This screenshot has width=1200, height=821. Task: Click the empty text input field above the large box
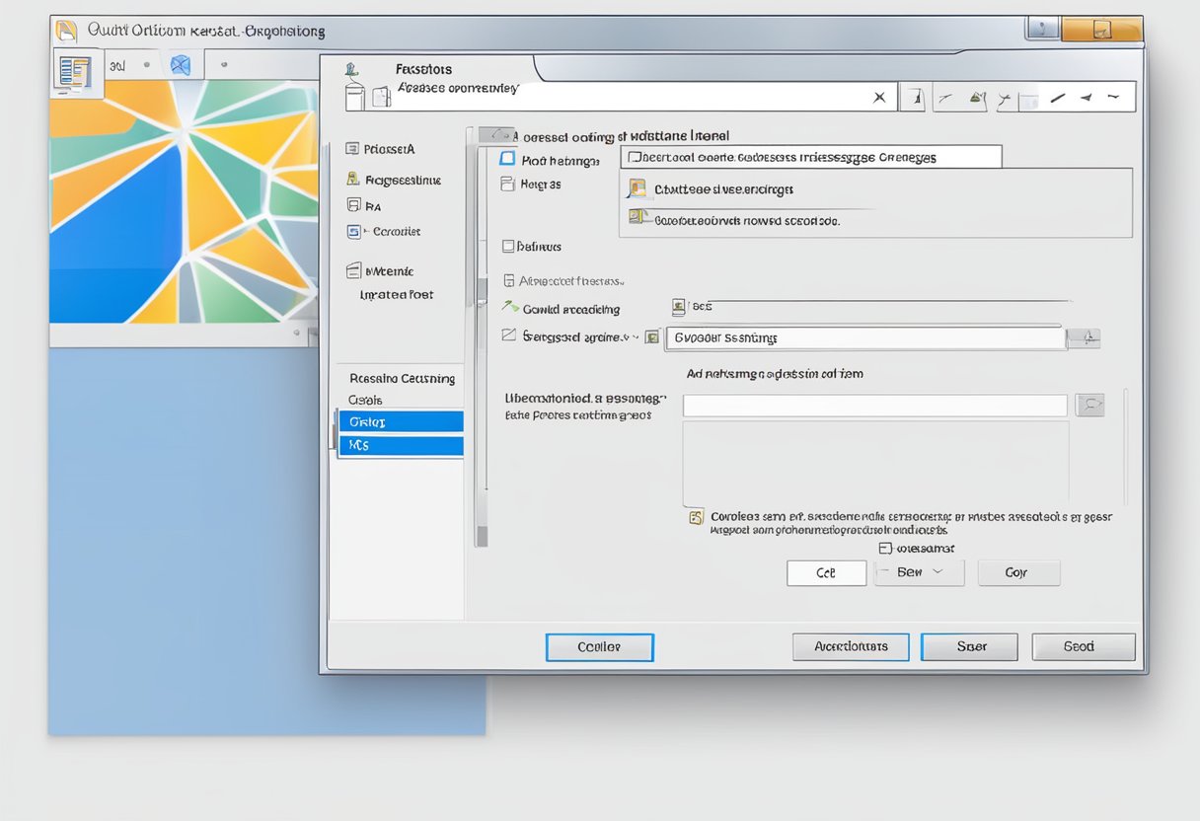(x=874, y=406)
